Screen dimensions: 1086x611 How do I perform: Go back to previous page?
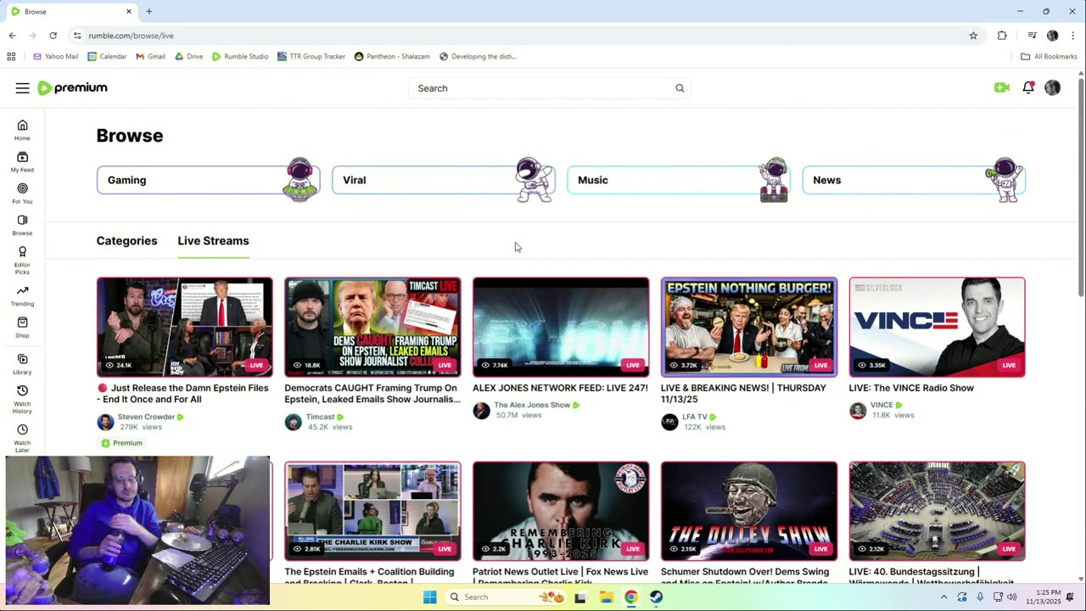12,36
